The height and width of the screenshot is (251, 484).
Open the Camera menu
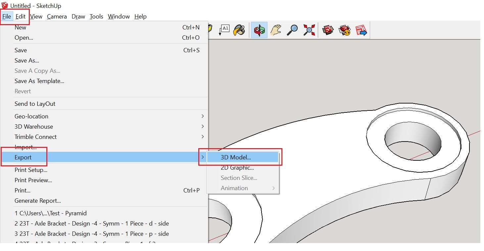(57, 16)
